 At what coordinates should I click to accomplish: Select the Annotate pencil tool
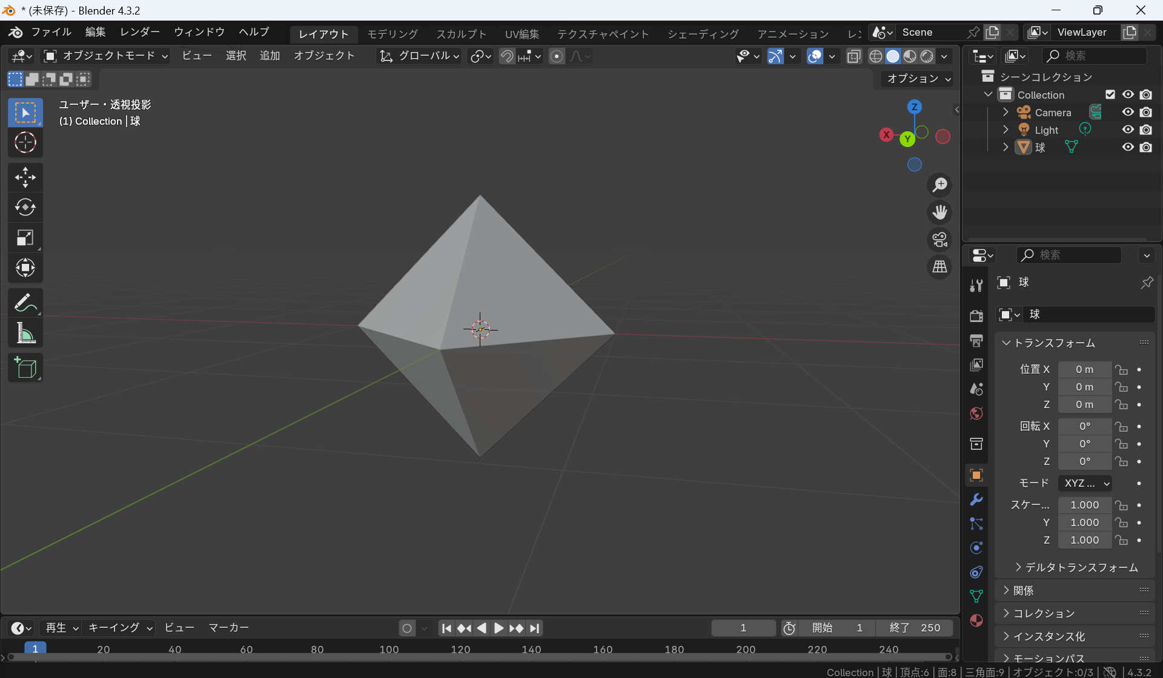pos(25,303)
